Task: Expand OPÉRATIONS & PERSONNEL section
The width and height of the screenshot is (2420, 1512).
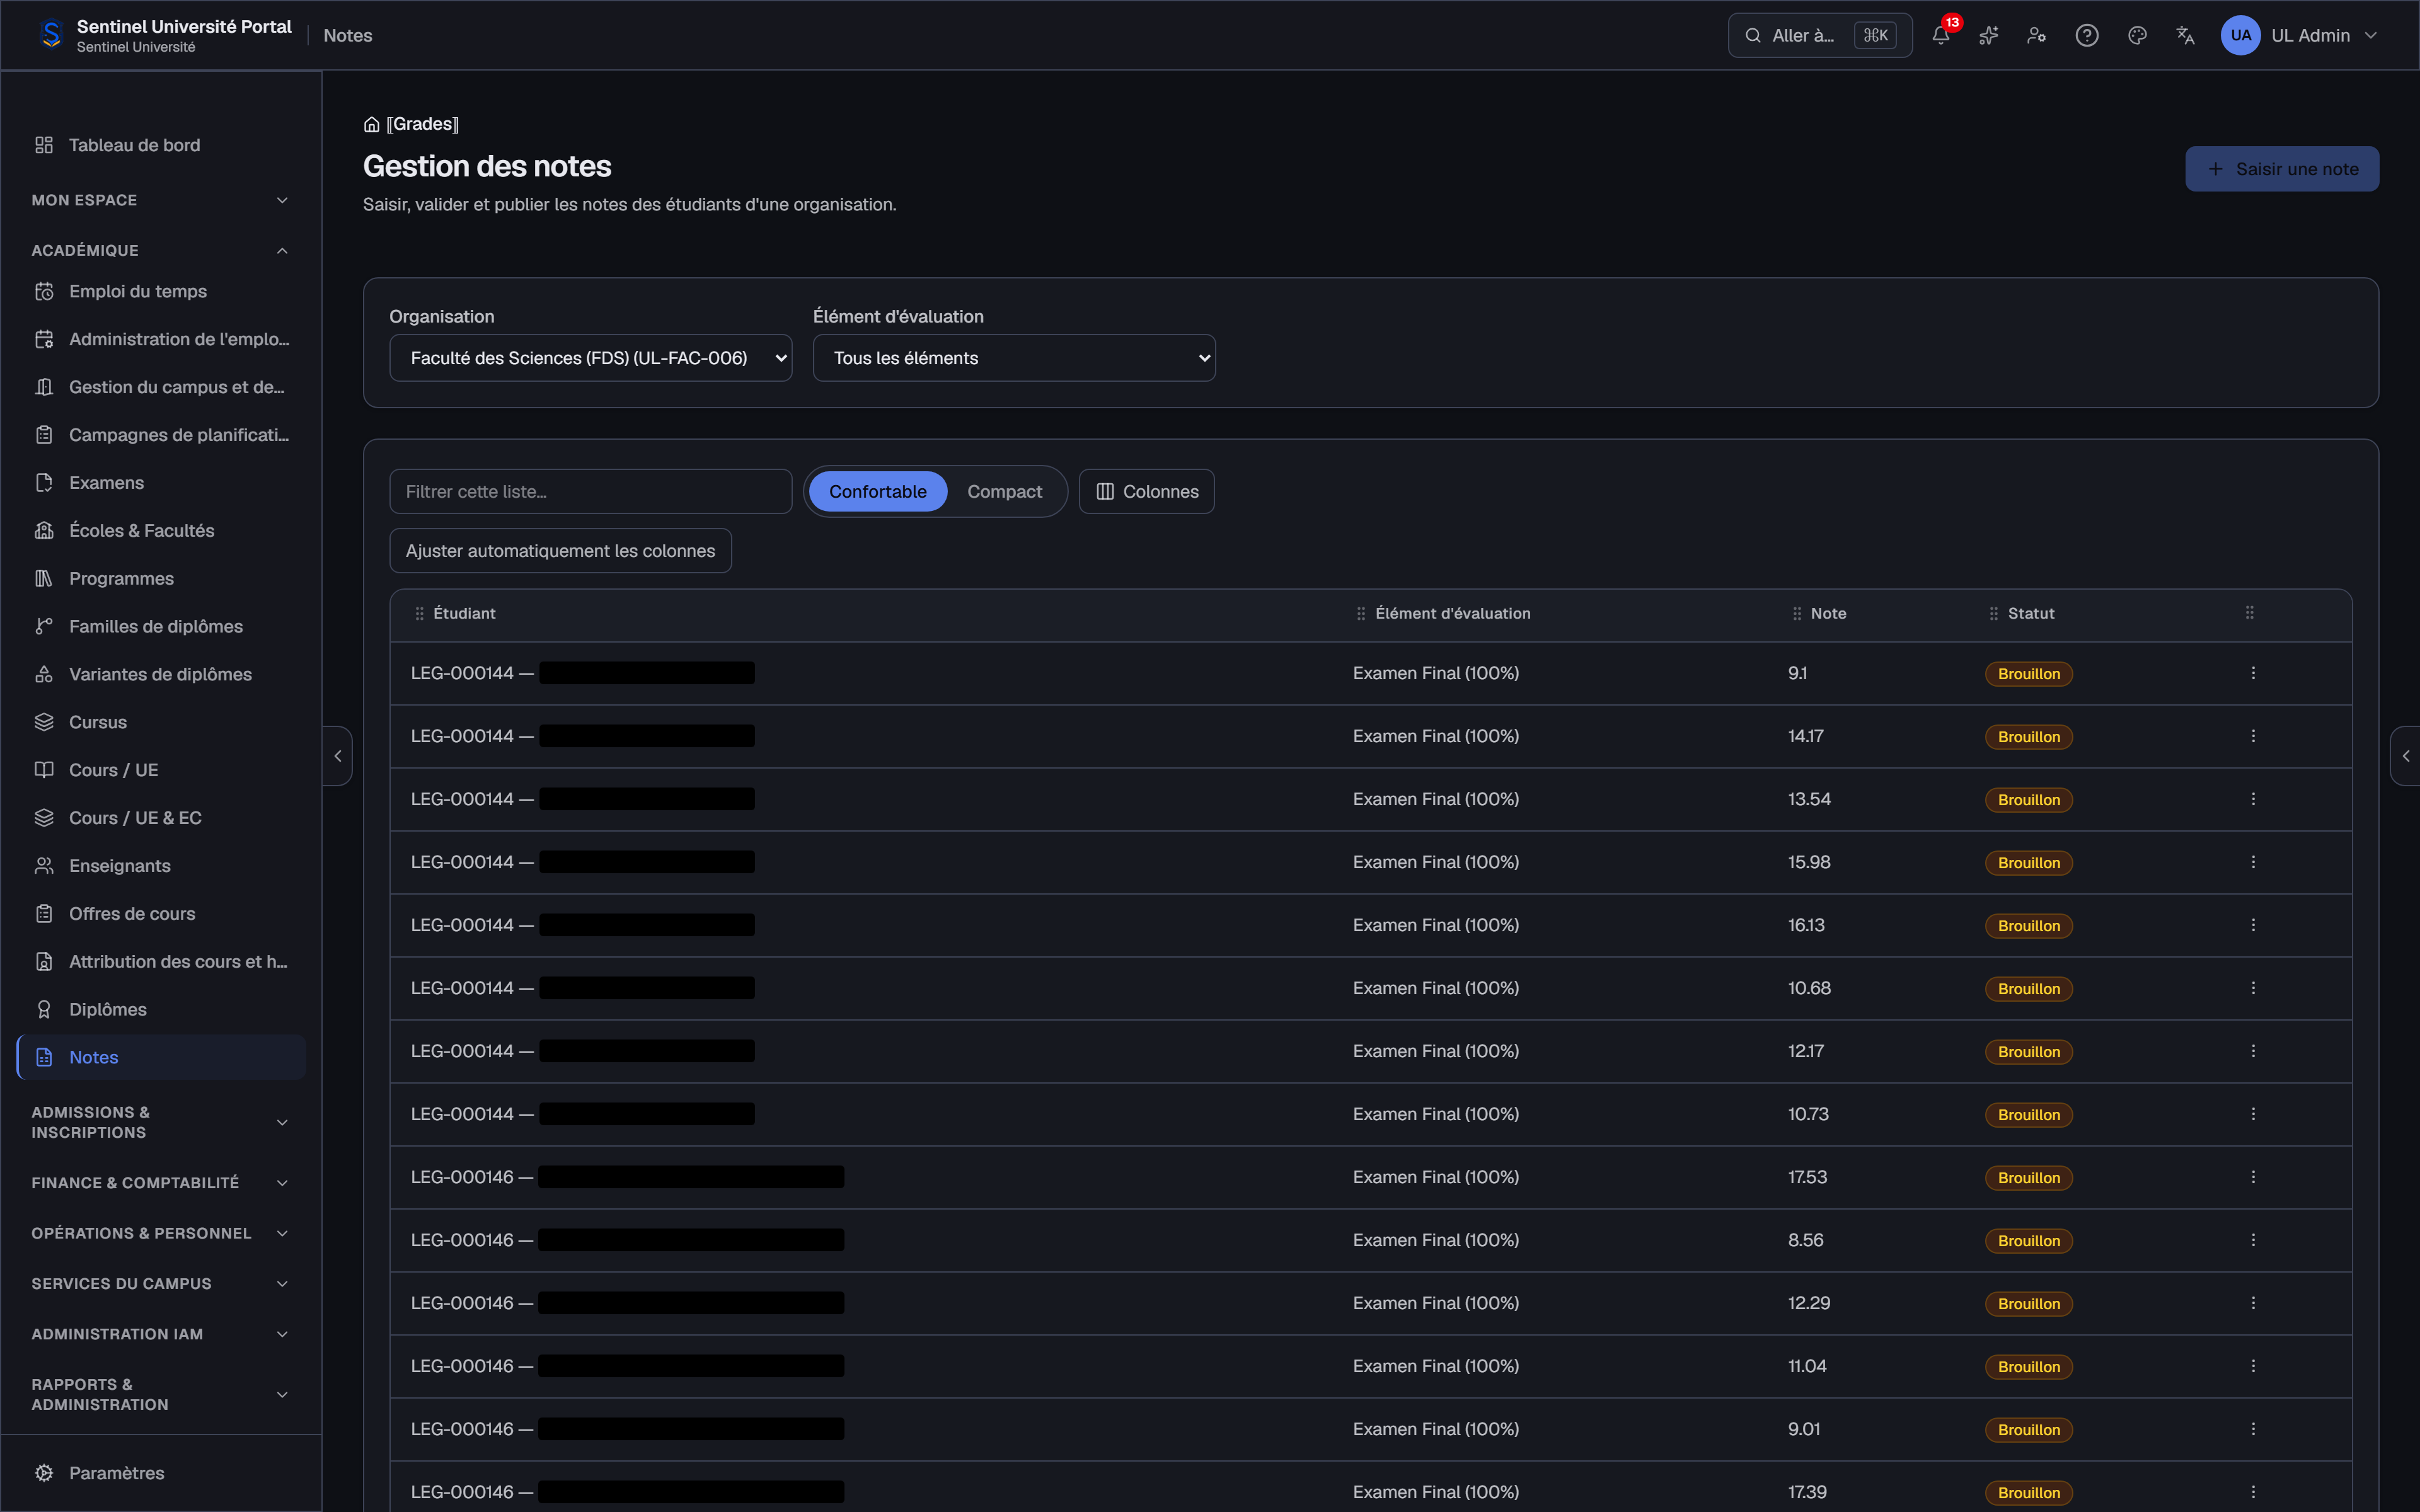Action: pos(161,1233)
